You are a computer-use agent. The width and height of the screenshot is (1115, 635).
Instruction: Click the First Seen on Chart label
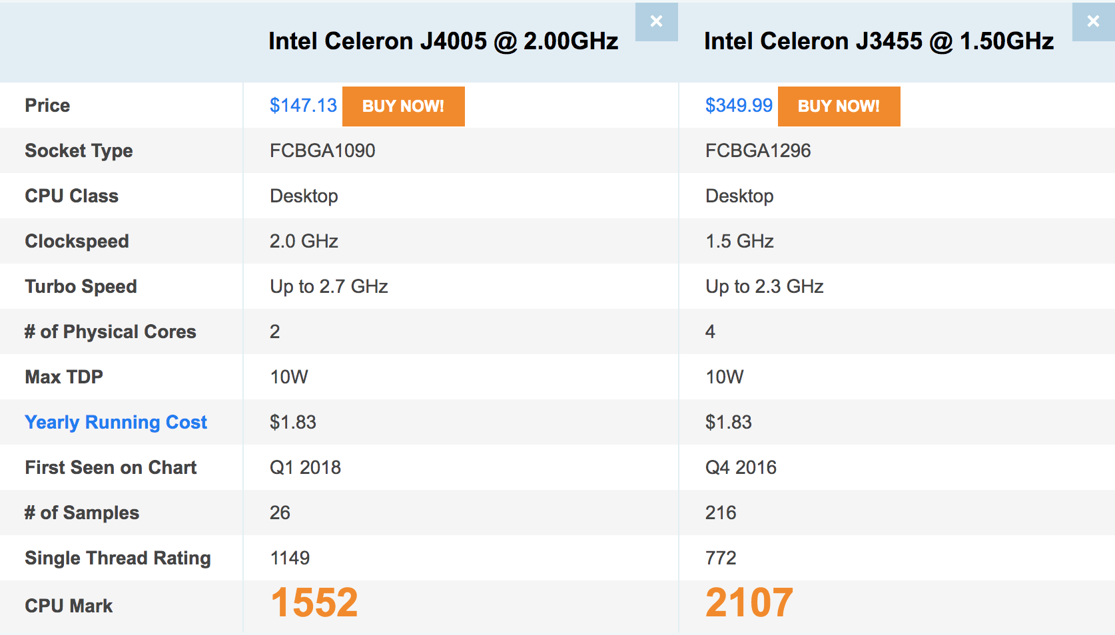coord(111,467)
